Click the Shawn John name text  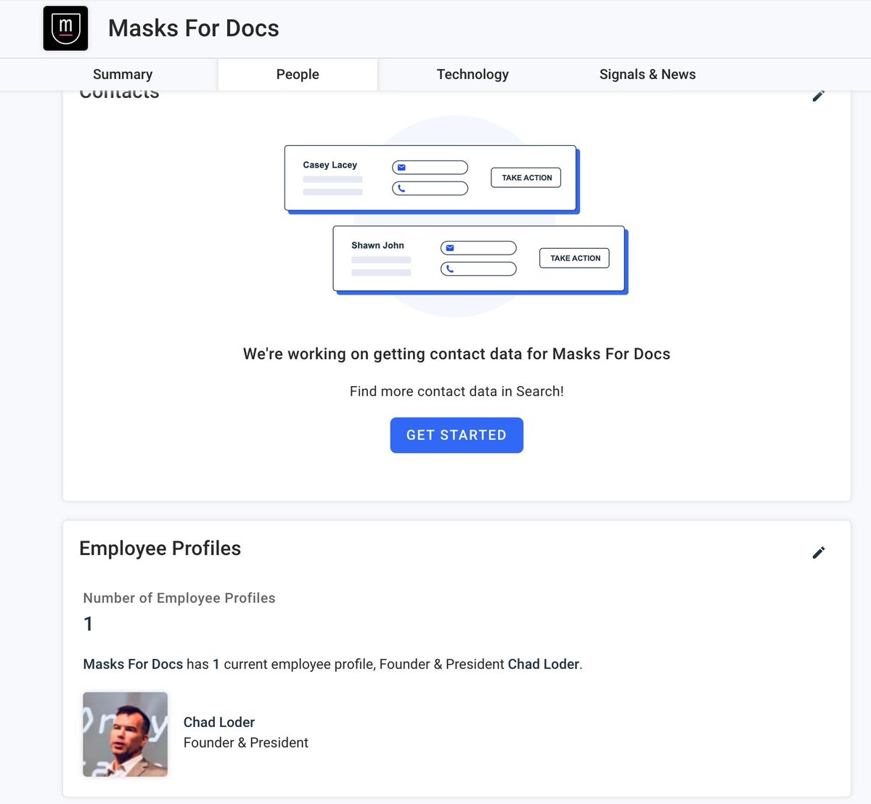tap(377, 245)
